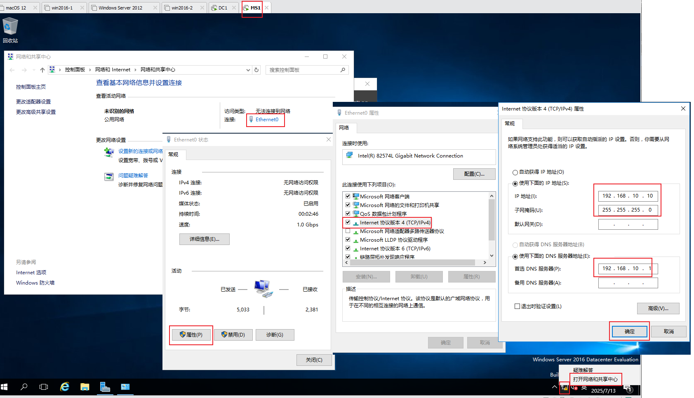Click protocol list scroll-left arrow
This screenshot has width=694, height=398.
346,262
